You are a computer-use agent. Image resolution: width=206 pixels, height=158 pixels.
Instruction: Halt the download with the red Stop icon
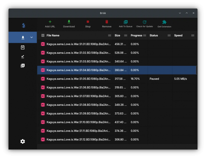coord(88,22)
